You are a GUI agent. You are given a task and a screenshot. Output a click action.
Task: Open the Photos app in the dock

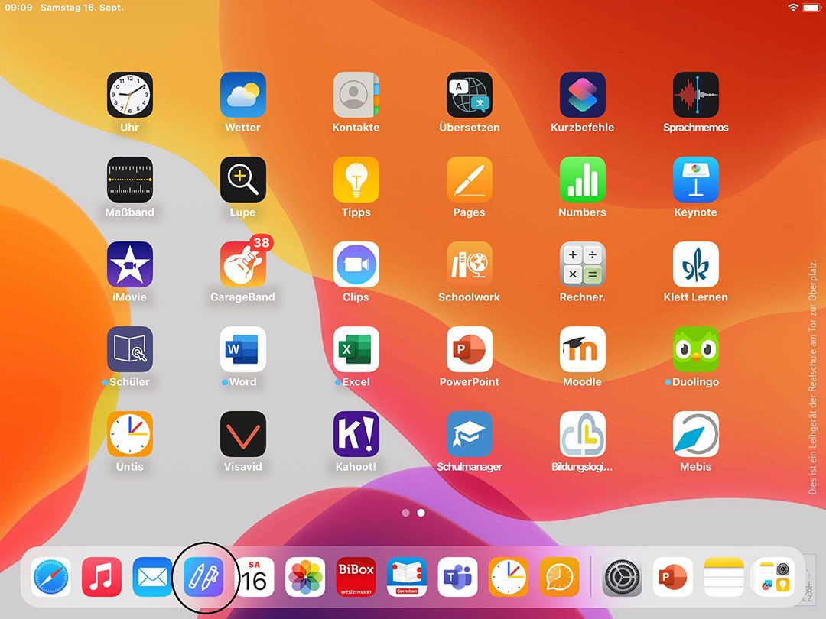coord(305,577)
